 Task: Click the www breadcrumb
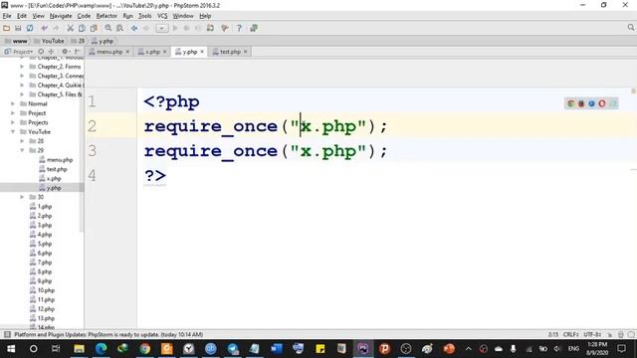[x=16, y=41]
